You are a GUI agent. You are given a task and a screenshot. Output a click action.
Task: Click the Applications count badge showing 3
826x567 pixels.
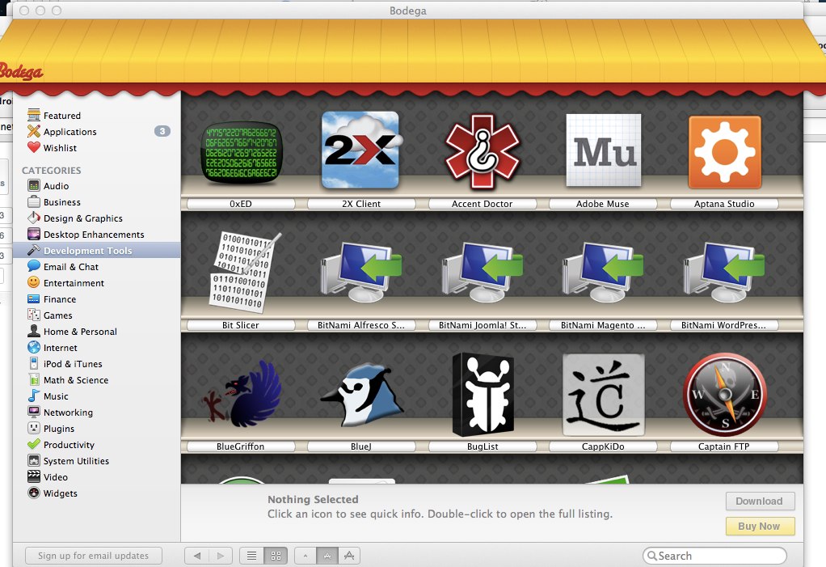(162, 131)
